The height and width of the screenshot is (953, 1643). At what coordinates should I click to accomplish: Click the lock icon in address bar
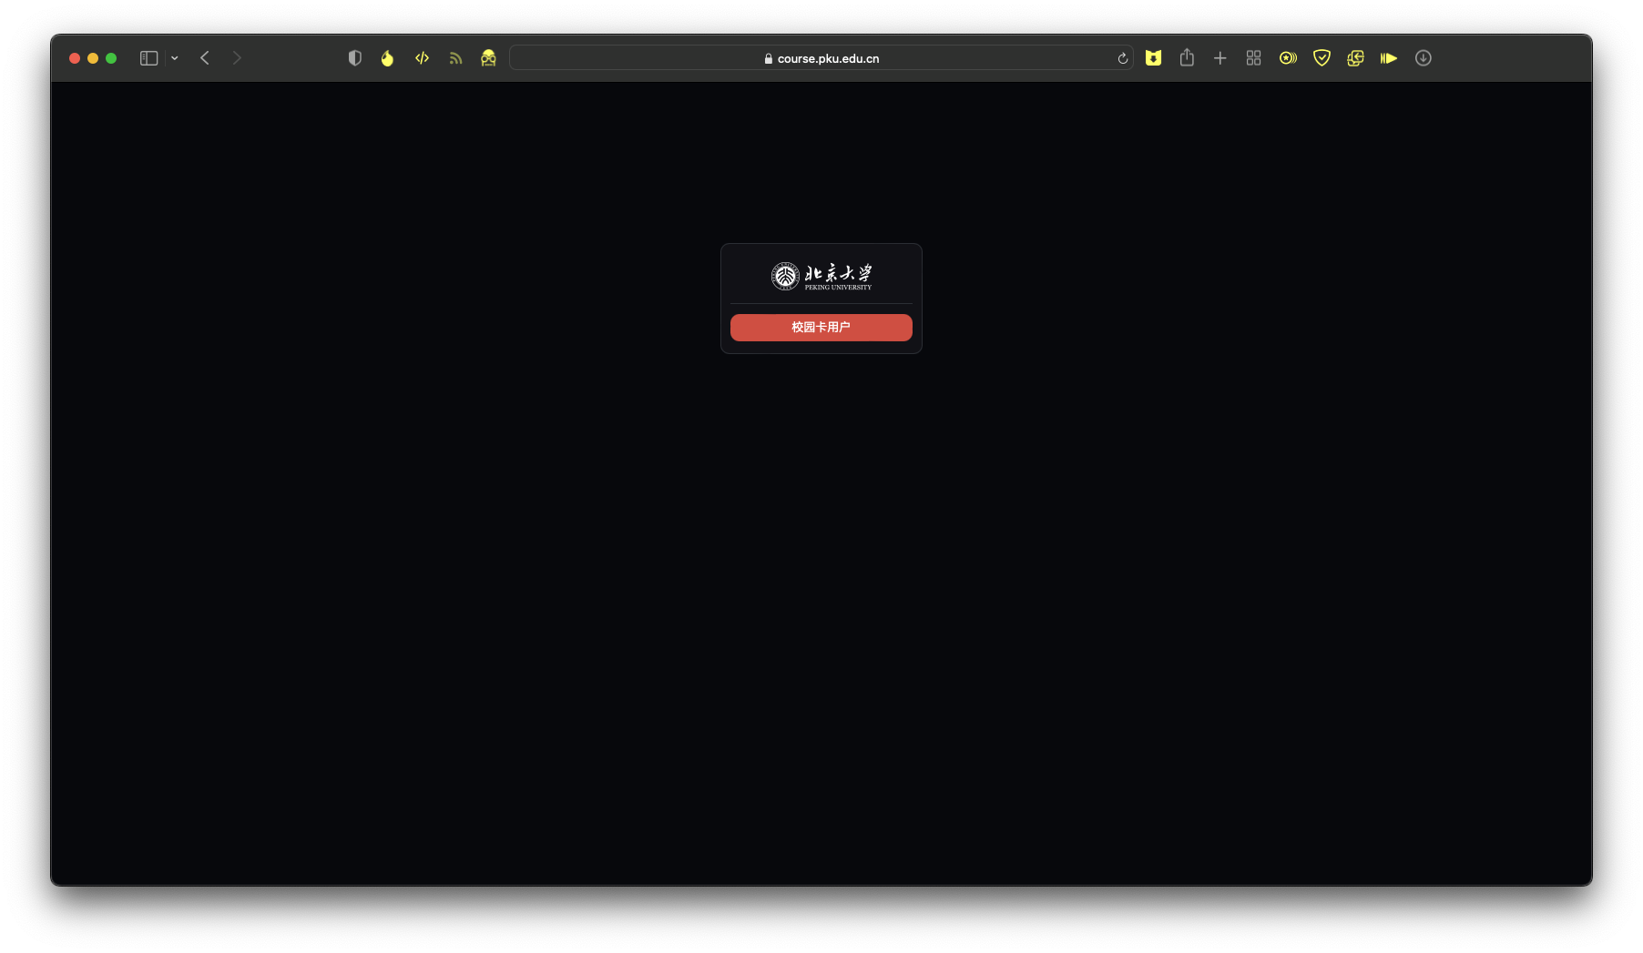(769, 58)
